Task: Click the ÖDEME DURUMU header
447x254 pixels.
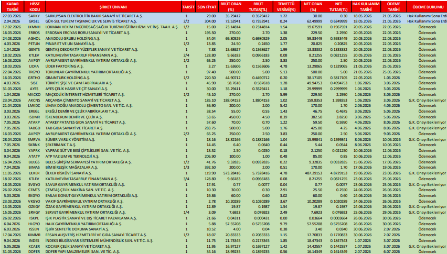Action: pyautogui.click(x=427, y=6)
